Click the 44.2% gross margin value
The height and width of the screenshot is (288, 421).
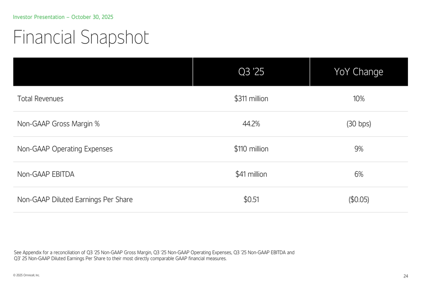(x=251, y=124)
